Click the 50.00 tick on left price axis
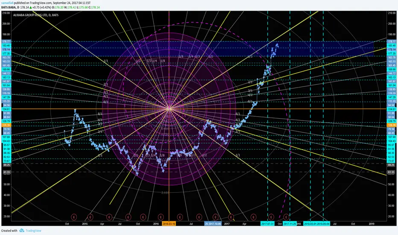 coord(6,184)
